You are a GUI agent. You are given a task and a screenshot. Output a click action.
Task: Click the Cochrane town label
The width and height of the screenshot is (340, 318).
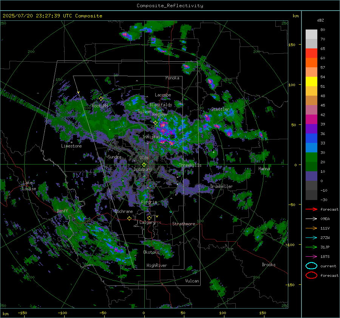coord(124,211)
